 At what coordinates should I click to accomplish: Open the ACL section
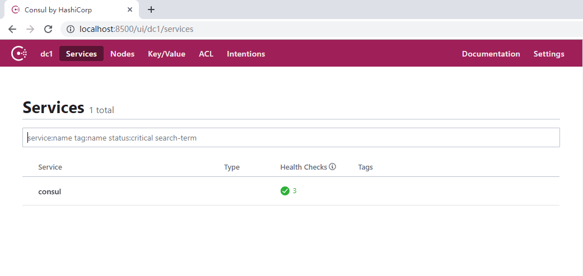click(x=206, y=54)
